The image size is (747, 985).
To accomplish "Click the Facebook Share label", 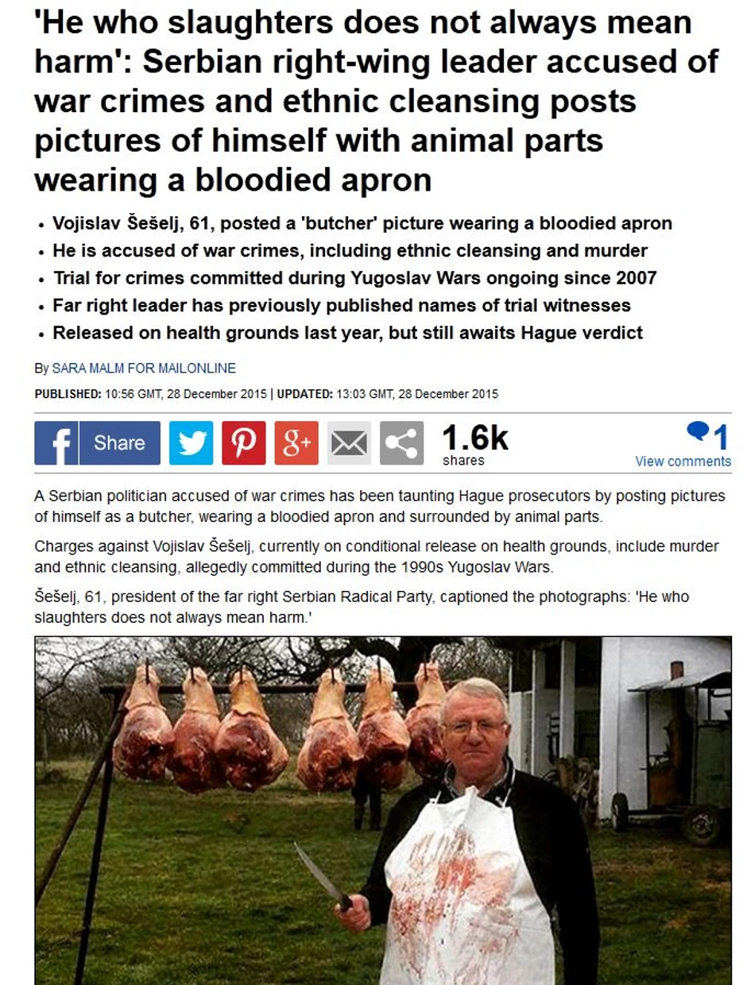I will [x=119, y=442].
